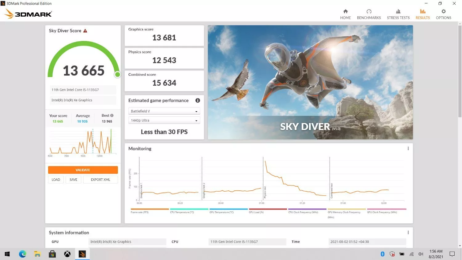Switch to the STRESS TESTS tab
The image size is (462, 260).
tap(398, 14)
